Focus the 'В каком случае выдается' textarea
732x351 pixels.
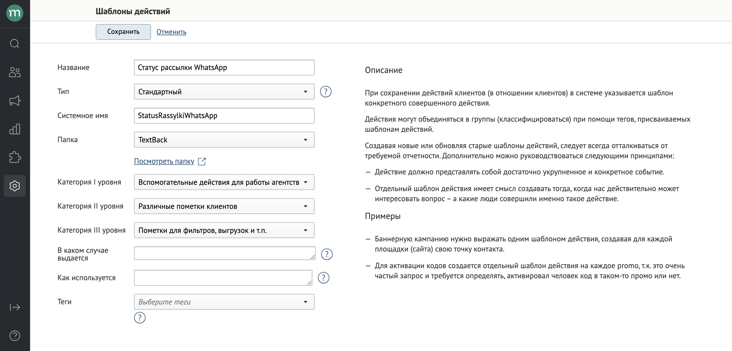tap(225, 253)
